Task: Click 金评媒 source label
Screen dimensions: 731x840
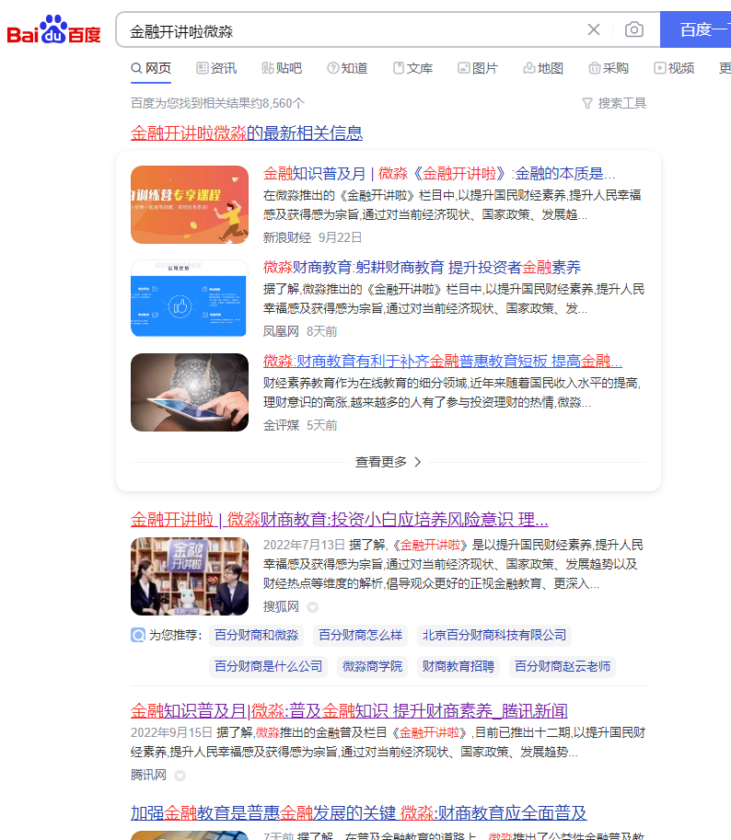Action: pos(281,425)
